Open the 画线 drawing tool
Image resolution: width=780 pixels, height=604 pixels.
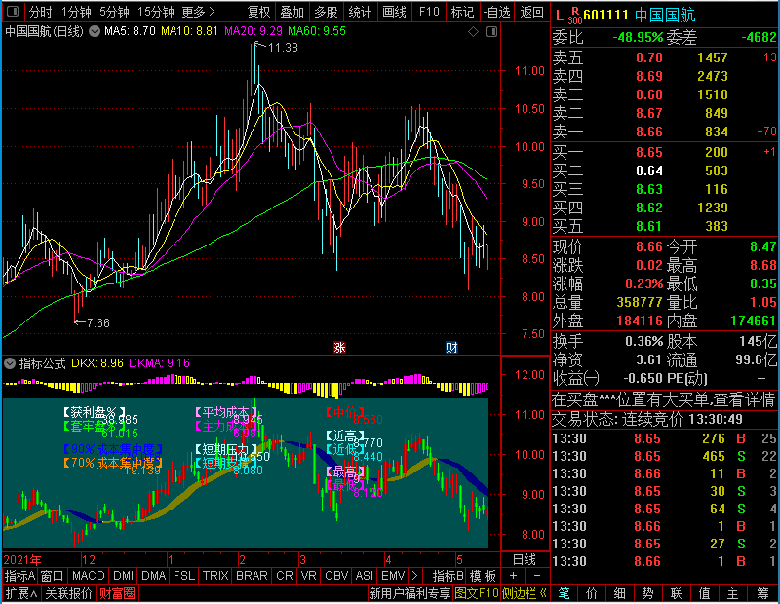394,12
